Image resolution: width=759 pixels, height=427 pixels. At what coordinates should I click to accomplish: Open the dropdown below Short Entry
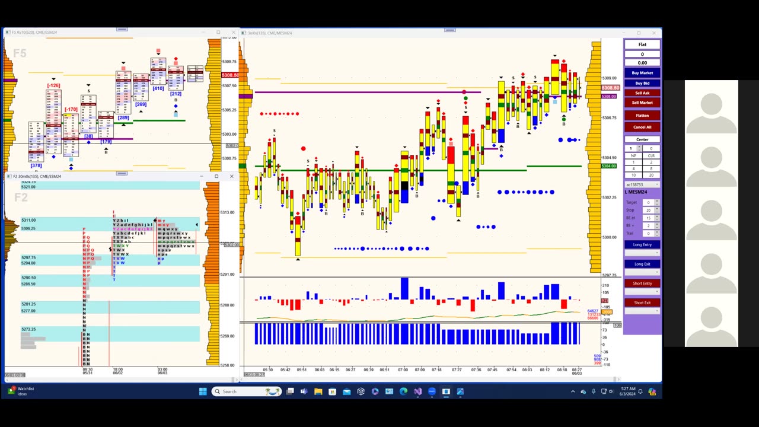[x=642, y=291]
